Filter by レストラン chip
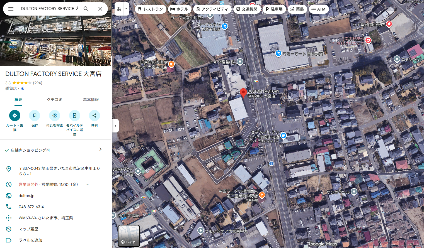 pos(151,9)
